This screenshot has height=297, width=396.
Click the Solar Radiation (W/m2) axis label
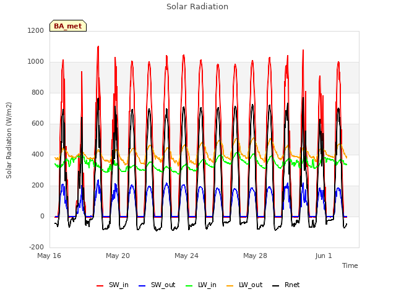9,140
